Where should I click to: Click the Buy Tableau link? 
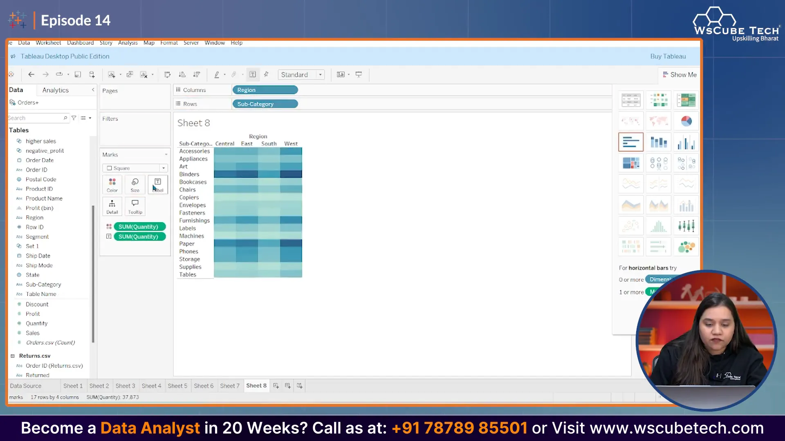668,56
